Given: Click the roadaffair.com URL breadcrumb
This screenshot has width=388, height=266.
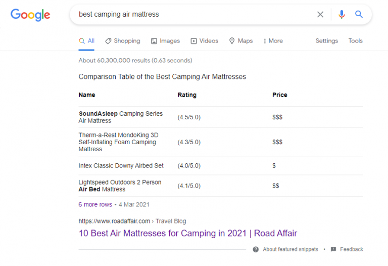Looking at the screenshot, I should pos(132,221).
